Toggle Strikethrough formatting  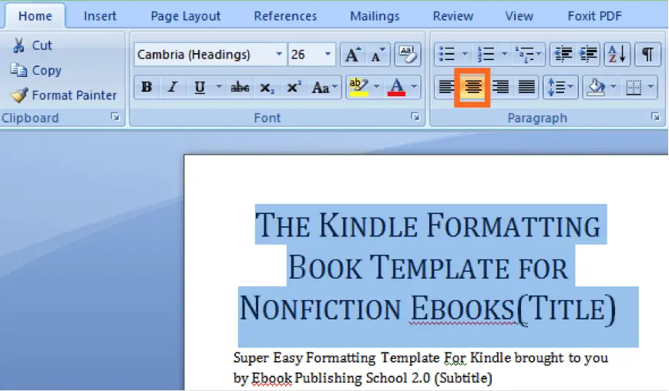point(240,87)
